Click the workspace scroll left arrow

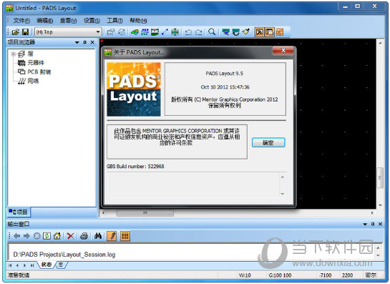(x=104, y=213)
